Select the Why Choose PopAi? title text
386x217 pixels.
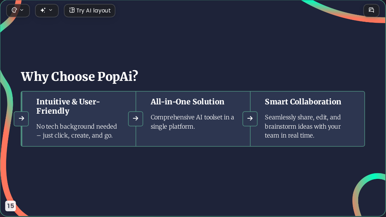pyautogui.click(x=79, y=77)
